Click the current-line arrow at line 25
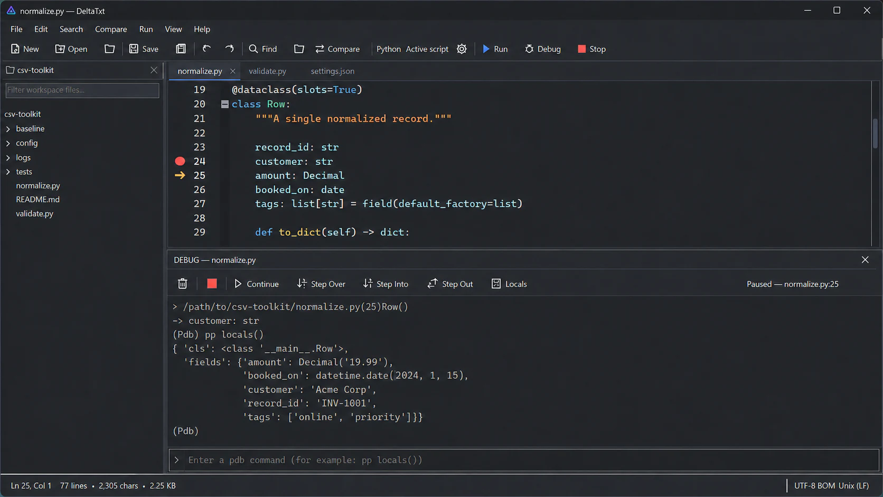883x497 pixels. click(x=180, y=175)
